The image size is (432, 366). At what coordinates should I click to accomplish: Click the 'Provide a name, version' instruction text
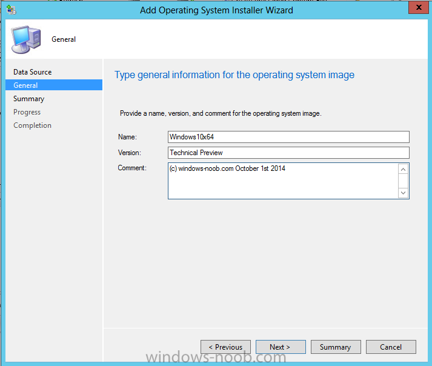(221, 113)
